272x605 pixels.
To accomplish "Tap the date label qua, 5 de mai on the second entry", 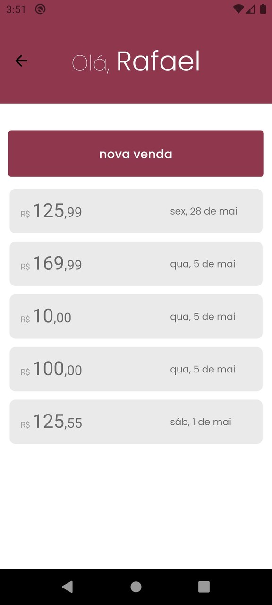I will point(203,264).
